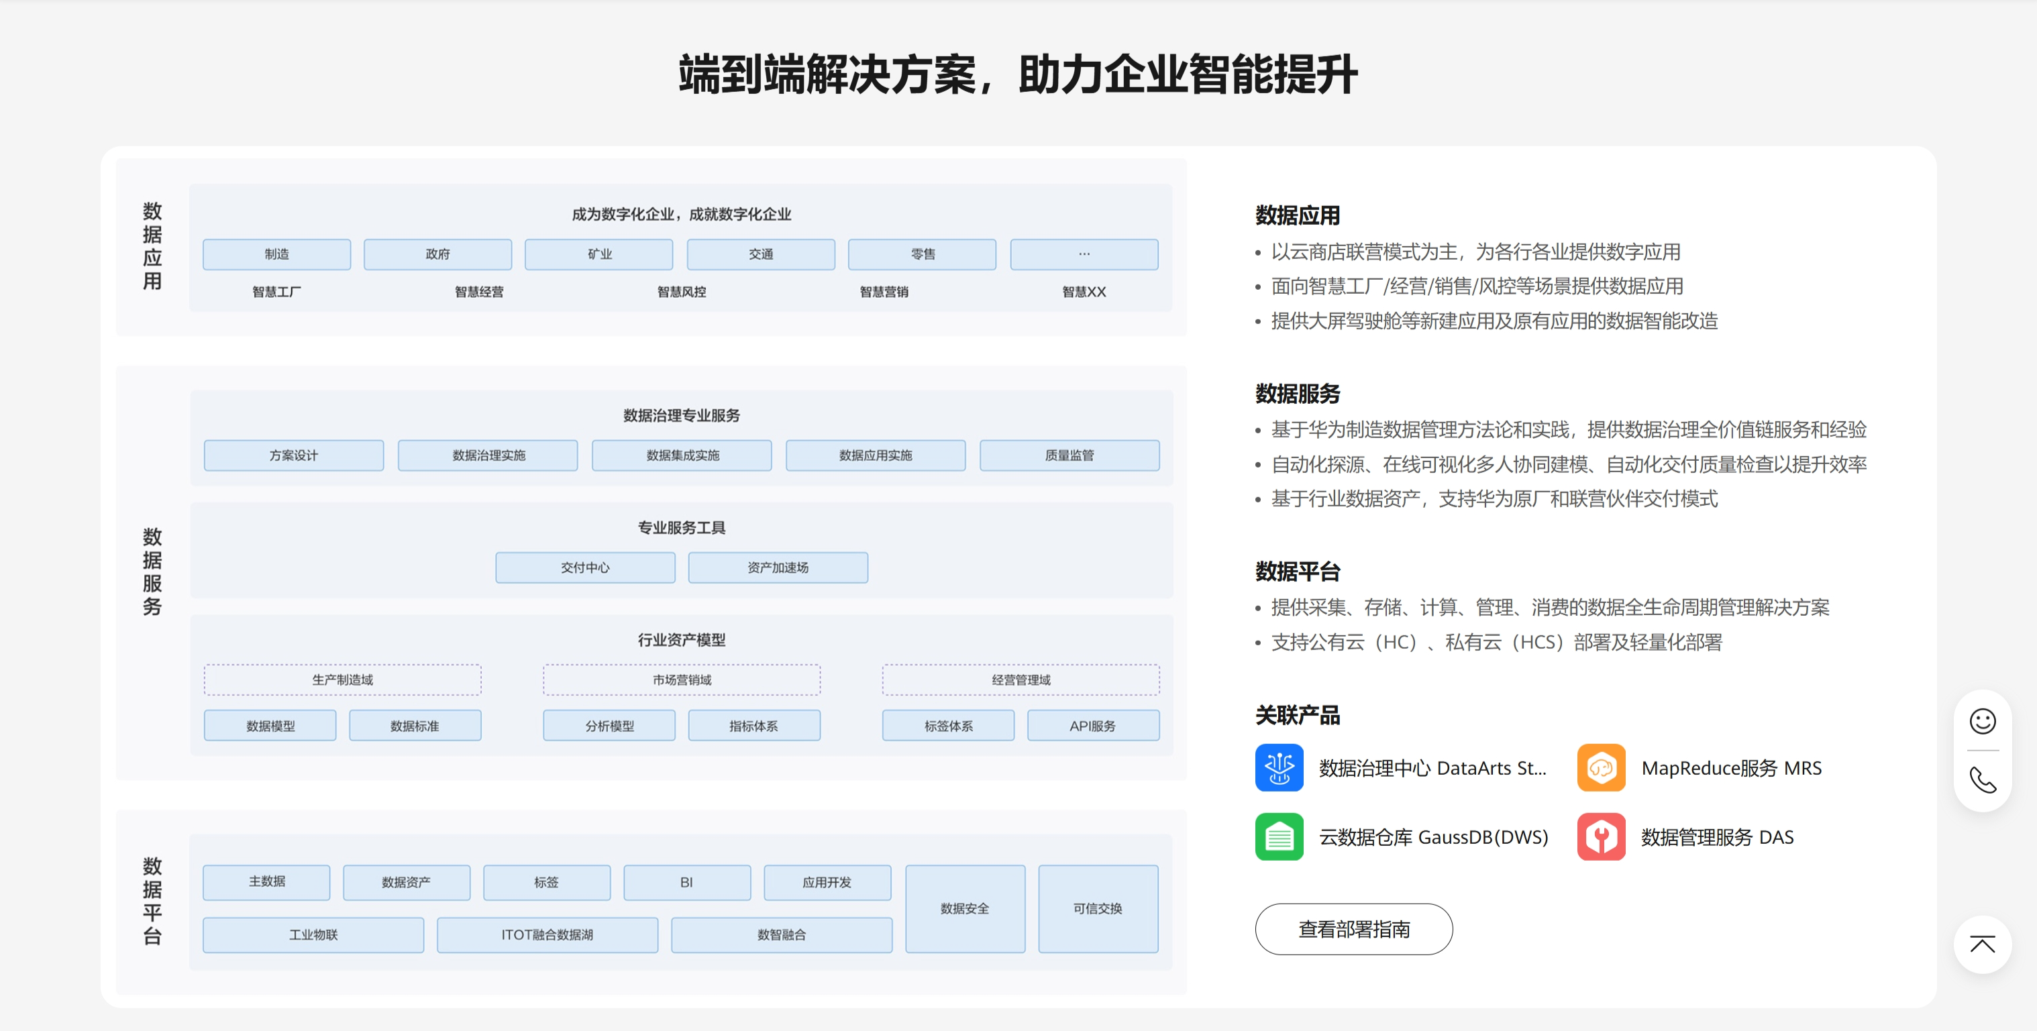Click the 智慧XX label
Screen dimensions: 2037x1031
pos(1084,292)
